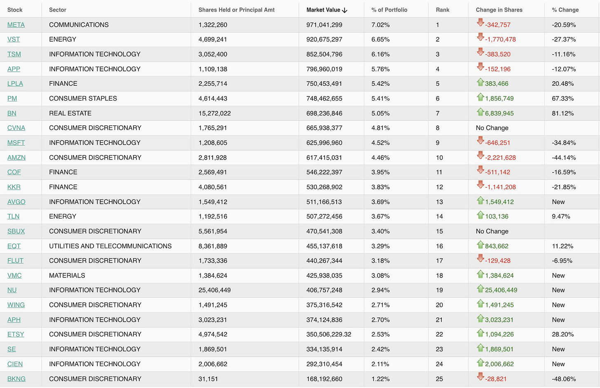Open the TLN stock link
The height and width of the screenshot is (388, 600).
13,216
